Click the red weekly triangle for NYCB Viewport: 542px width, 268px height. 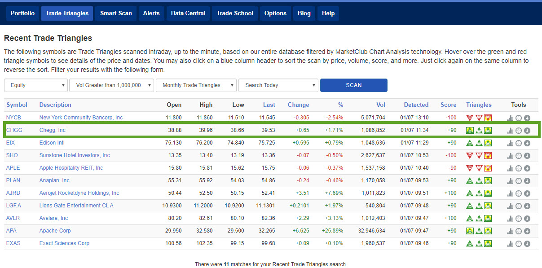click(479, 118)
